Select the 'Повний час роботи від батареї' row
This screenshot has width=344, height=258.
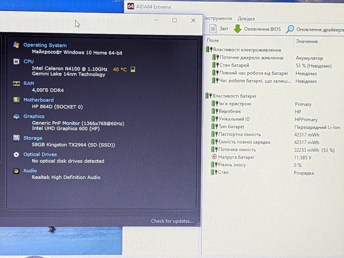pos(265,73)
